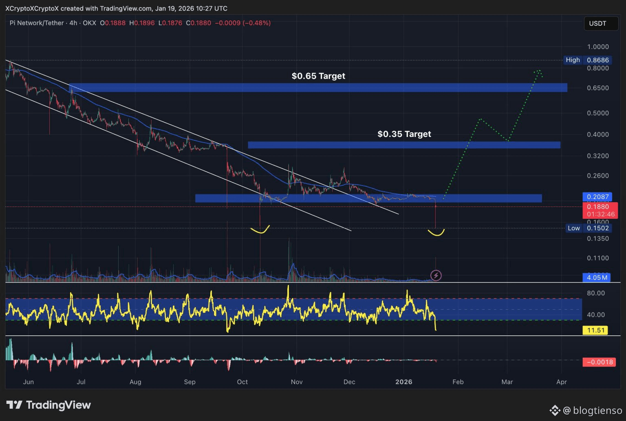
Task: Click the 0.3200 price scale label
Action: point(598,156)
